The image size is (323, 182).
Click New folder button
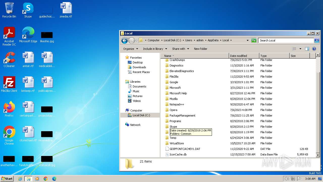(201, 49)
